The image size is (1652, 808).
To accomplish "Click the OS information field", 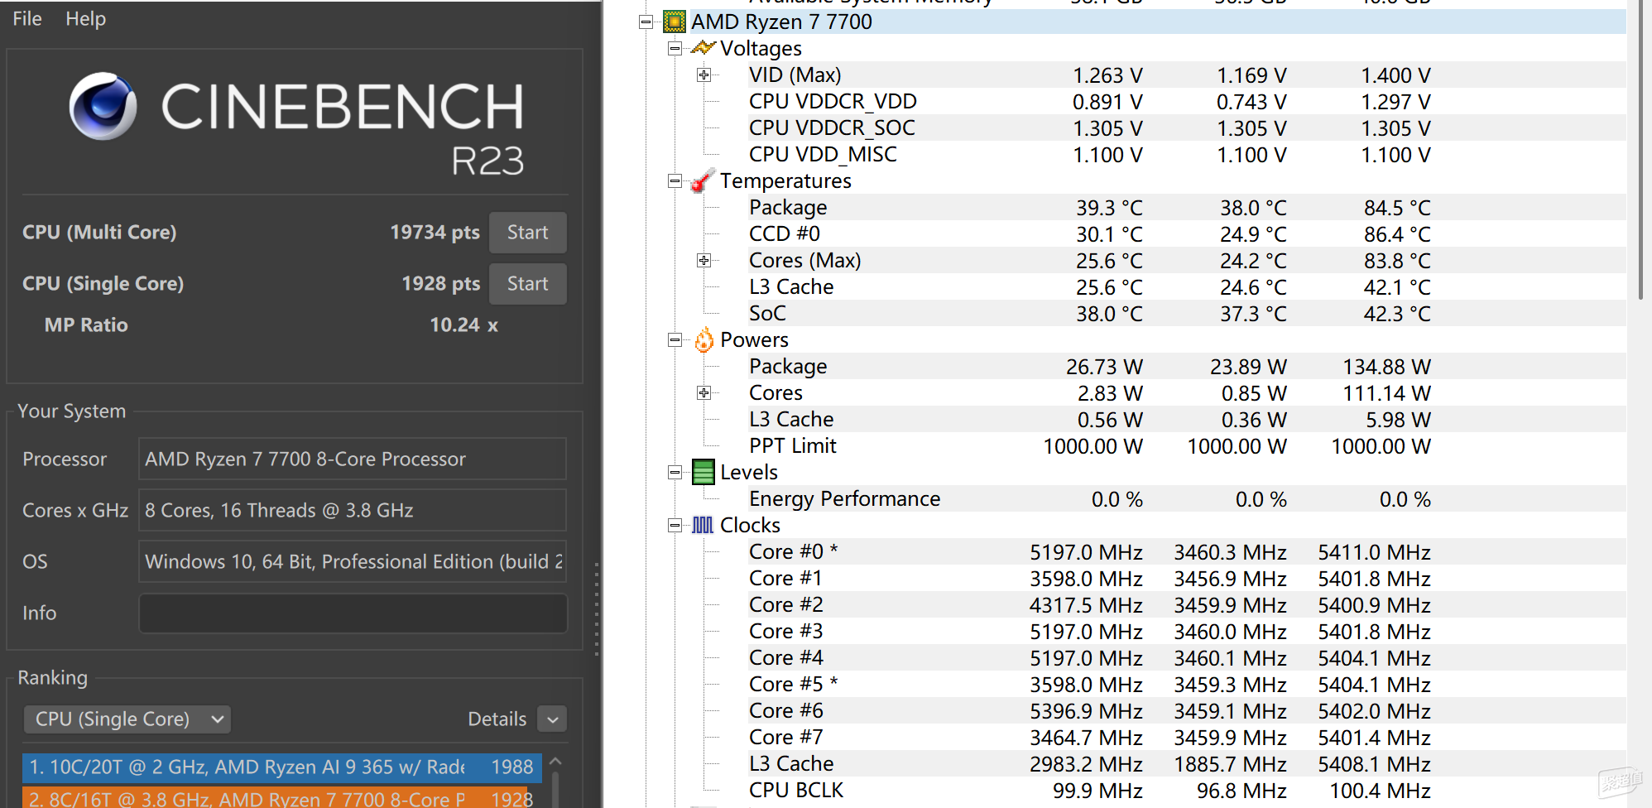I will coord(353,561).
